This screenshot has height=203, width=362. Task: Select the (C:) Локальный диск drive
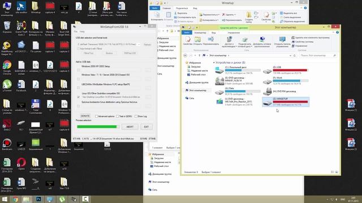click(x=238, y=70)
